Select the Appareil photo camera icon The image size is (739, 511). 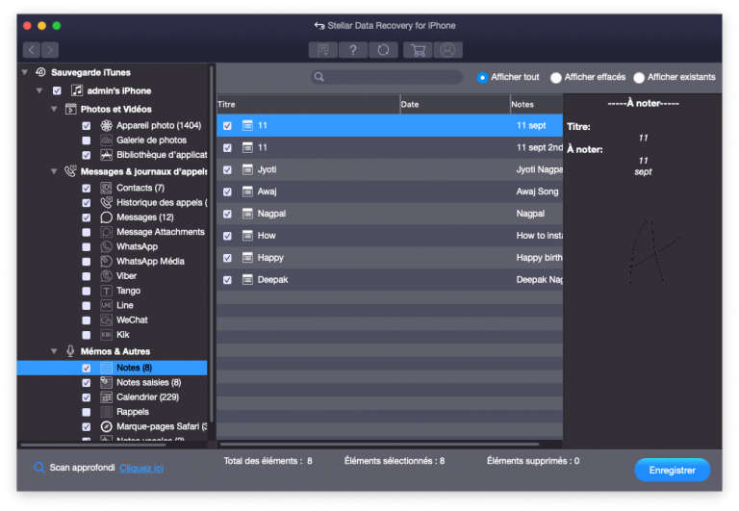(107, 125)
